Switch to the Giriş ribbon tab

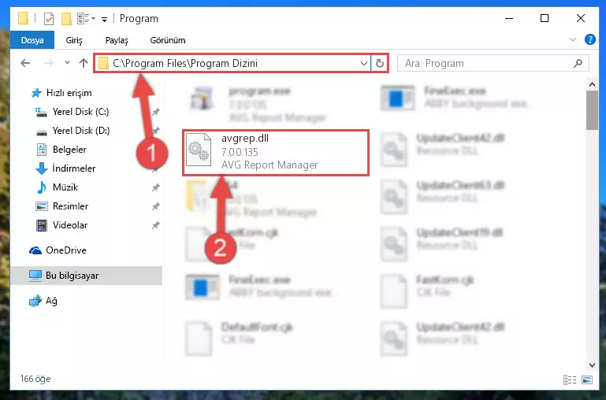click(x=74, y=40)
